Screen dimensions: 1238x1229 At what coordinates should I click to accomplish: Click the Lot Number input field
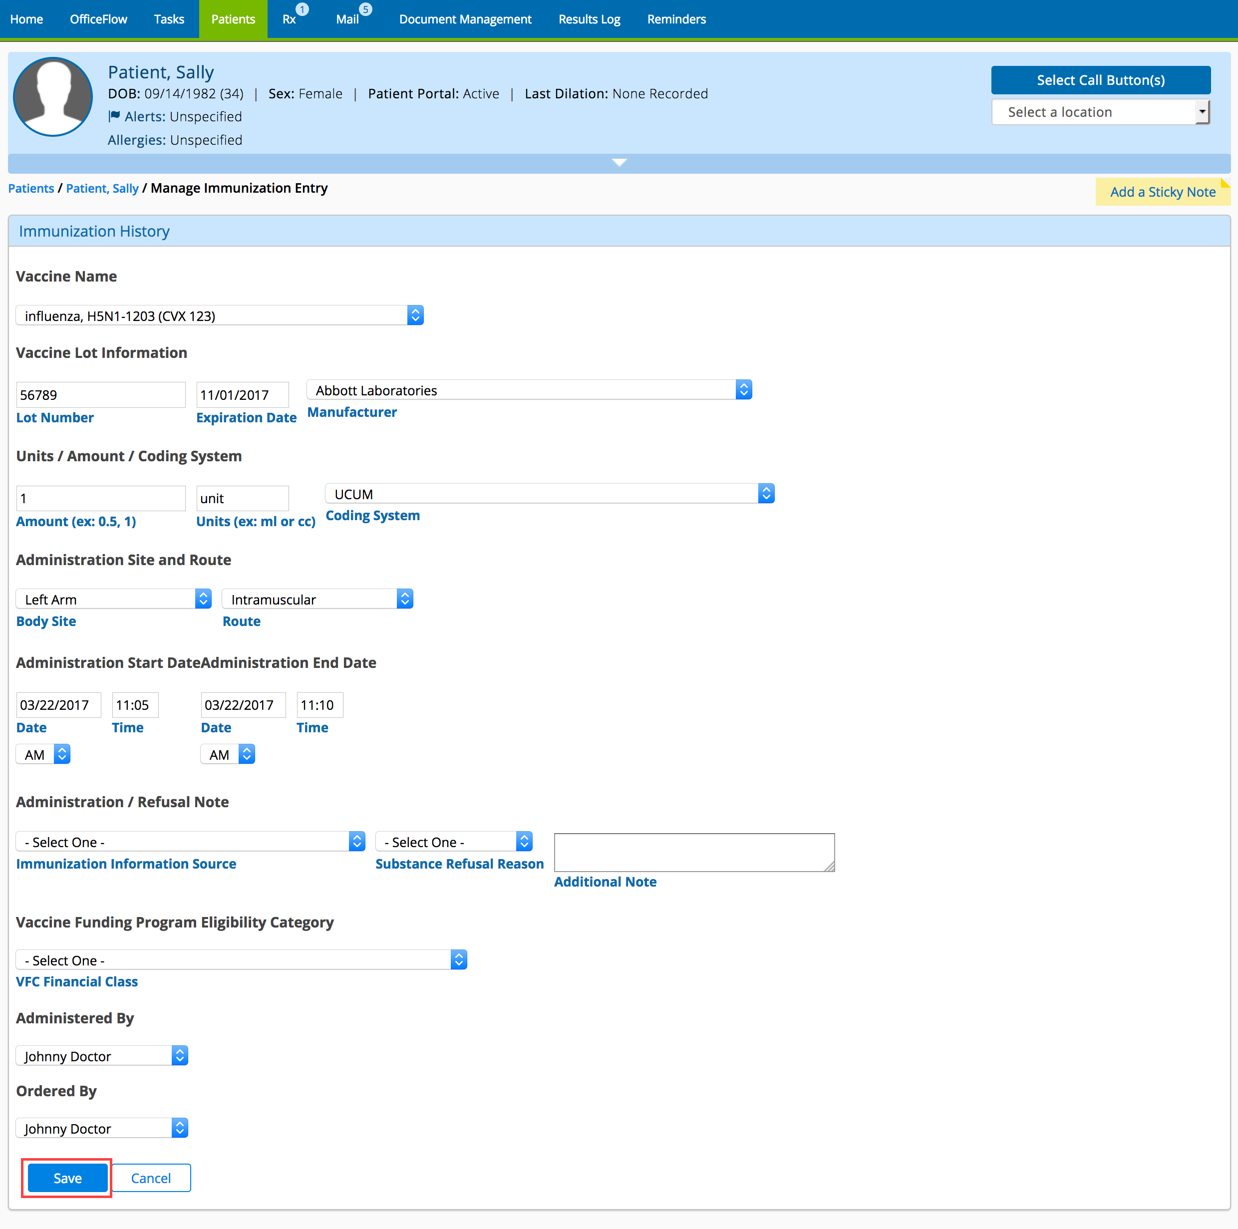(x=101, y=395)
